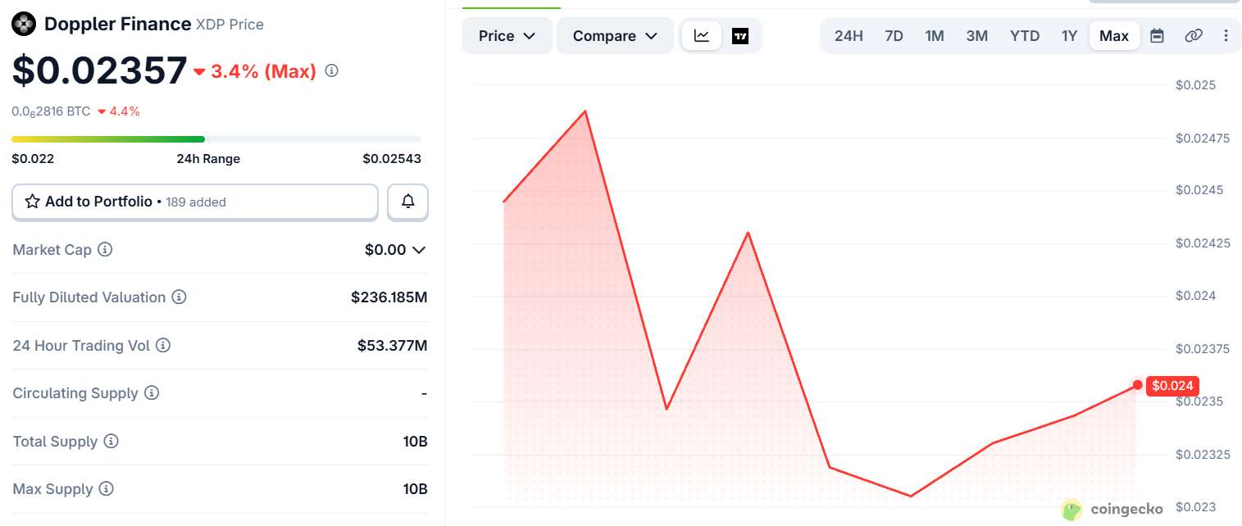This screenshot has height=526, width=1242.
Task: Click the bell price alert icon
Action: tap(407, 202)
